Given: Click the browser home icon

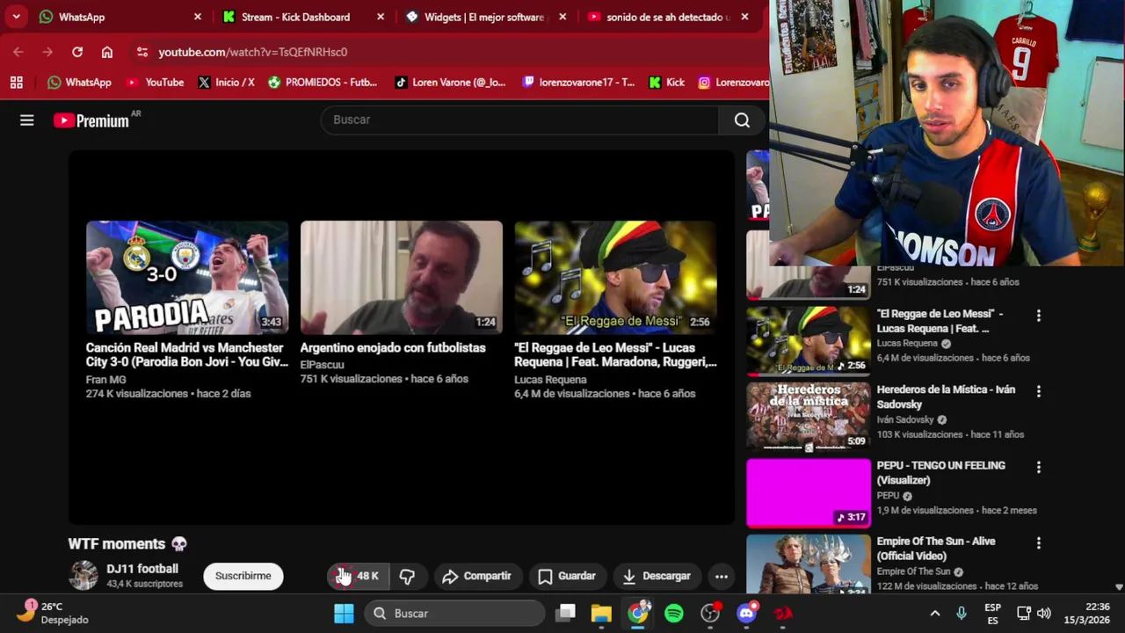Looking at the screenshot, I should [x=107, y=52].
